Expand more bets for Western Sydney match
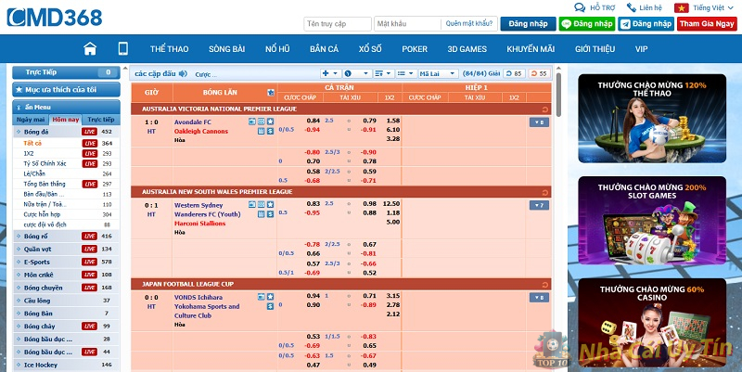Screen dimensions: 742x372 coord(538,205)
